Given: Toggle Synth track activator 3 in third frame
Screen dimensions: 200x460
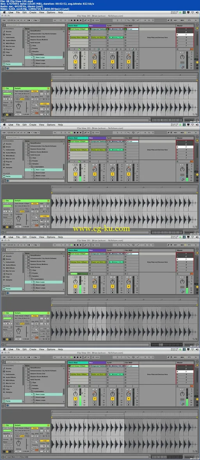Looking at the screenshot, I should coord(112,287).
